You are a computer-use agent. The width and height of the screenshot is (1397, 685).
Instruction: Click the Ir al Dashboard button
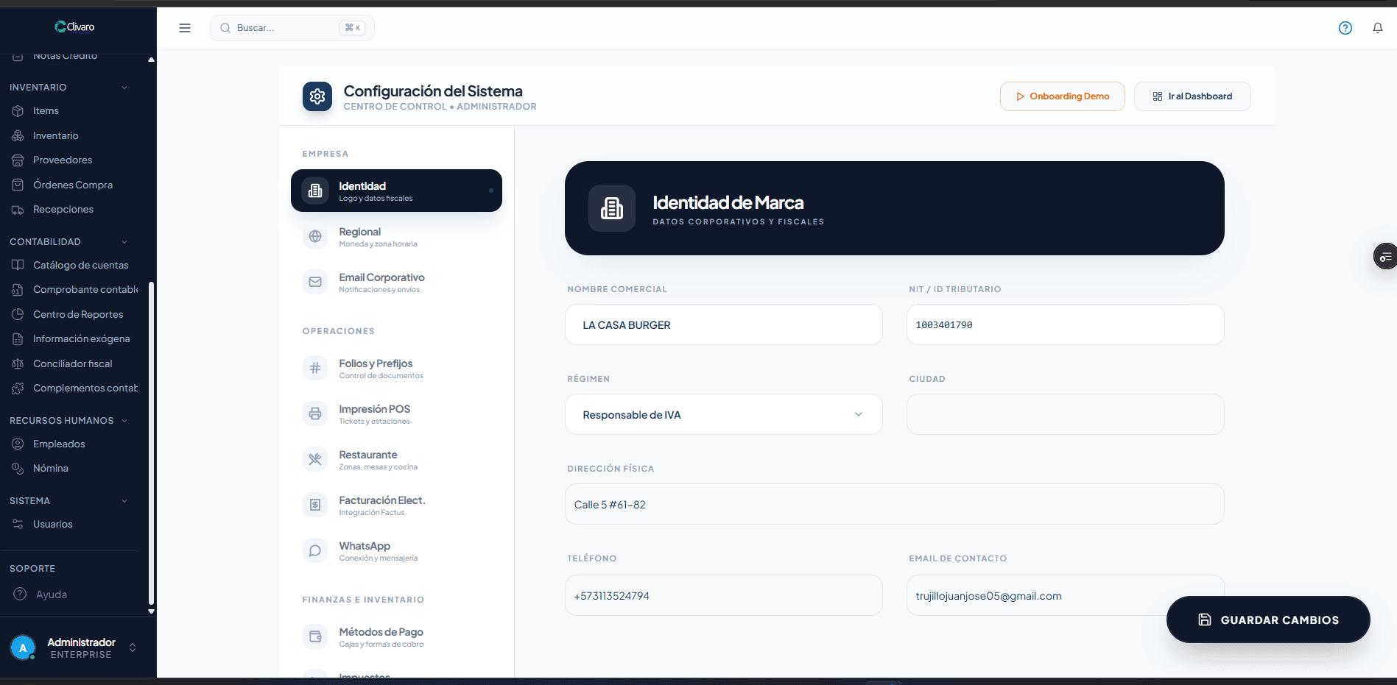(1192, 96)
